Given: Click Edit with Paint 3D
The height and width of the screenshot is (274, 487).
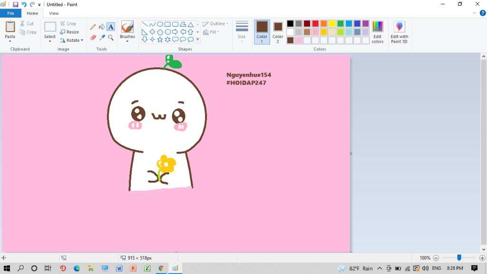Looking at the screenshot, I should [399, 32].
